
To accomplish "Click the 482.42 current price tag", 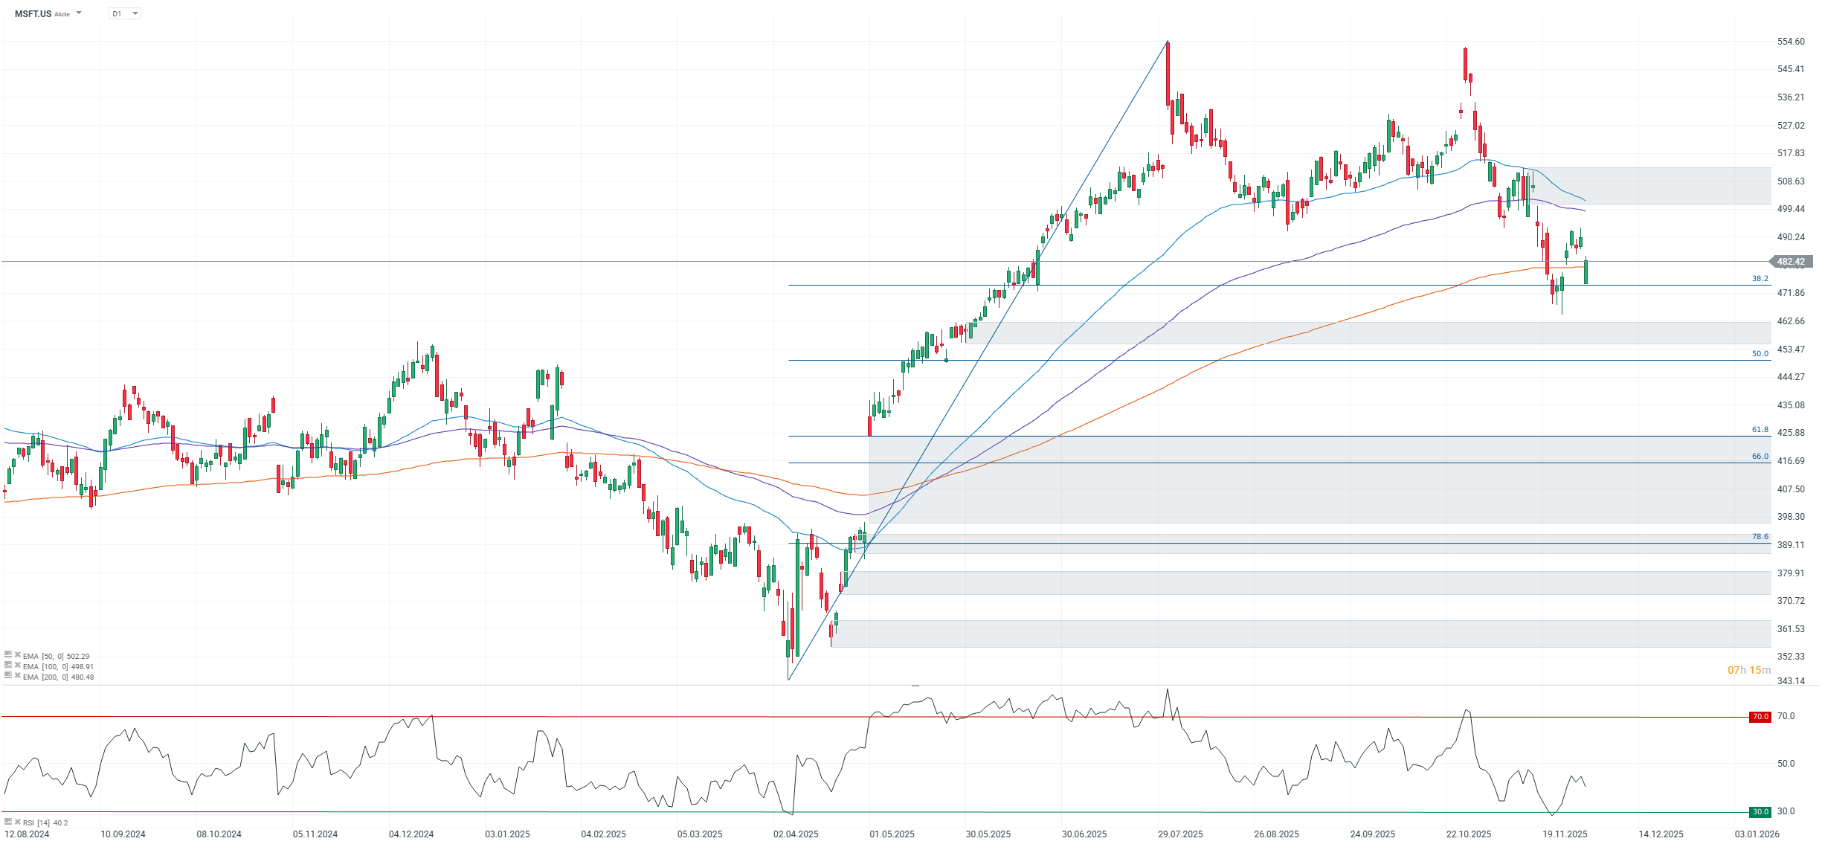I will (1790, 262).
